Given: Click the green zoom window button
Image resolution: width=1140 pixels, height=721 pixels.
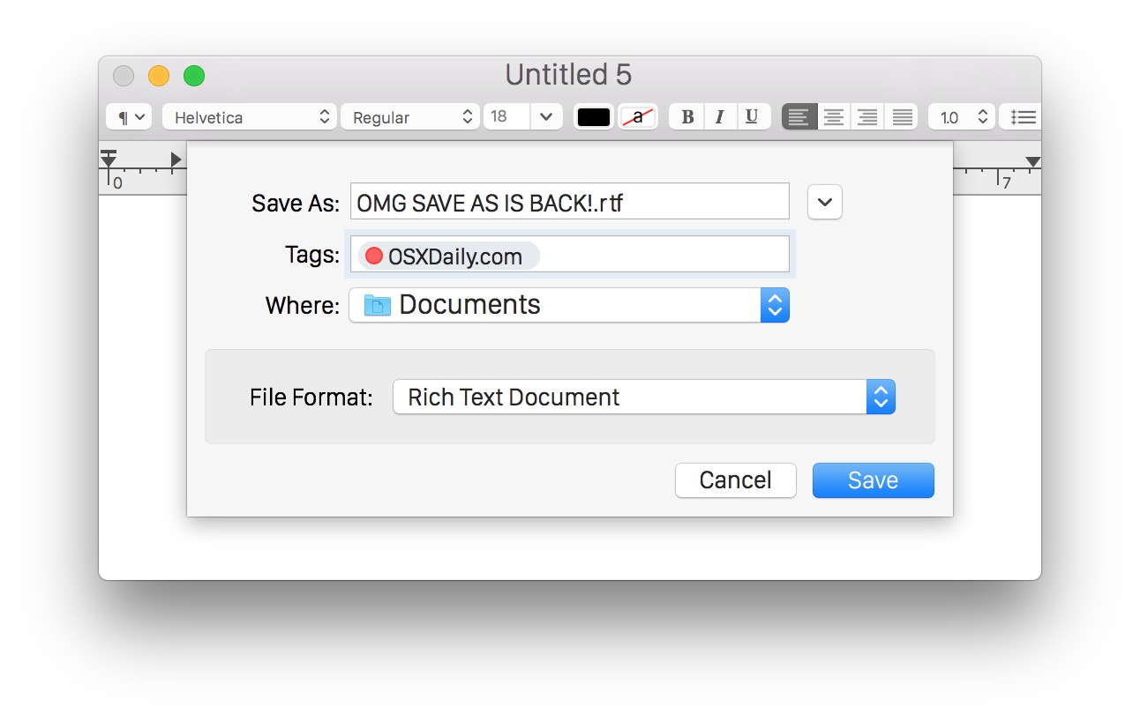Looking at the screenshot, I should point(194,76).
